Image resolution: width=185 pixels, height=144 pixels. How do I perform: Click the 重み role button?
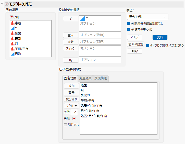70,35
